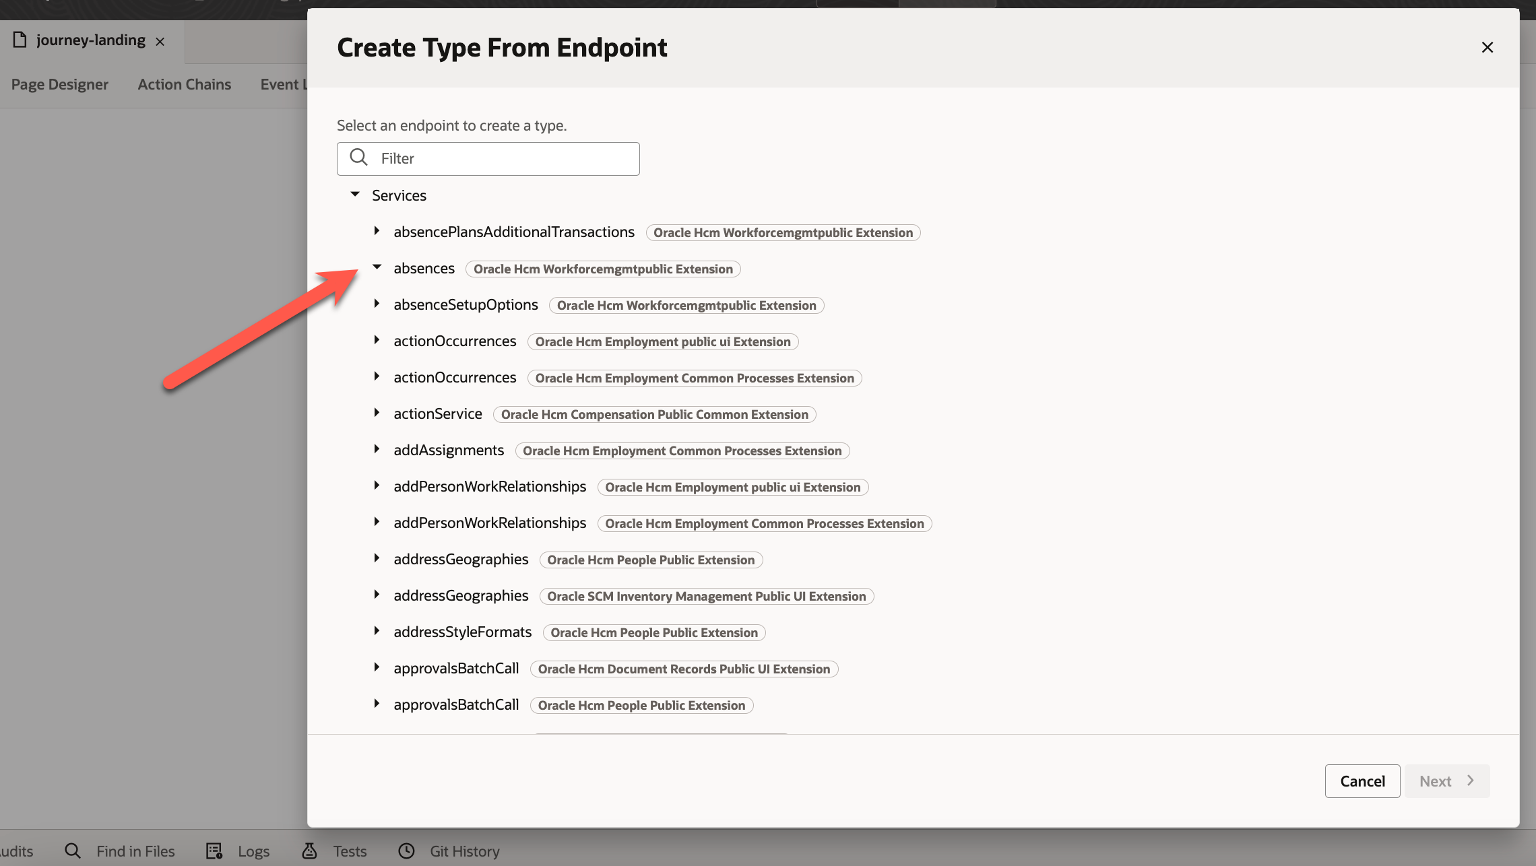
Task: Expand approvalsBatchCall People Public node
Action: tap(377, 704)
